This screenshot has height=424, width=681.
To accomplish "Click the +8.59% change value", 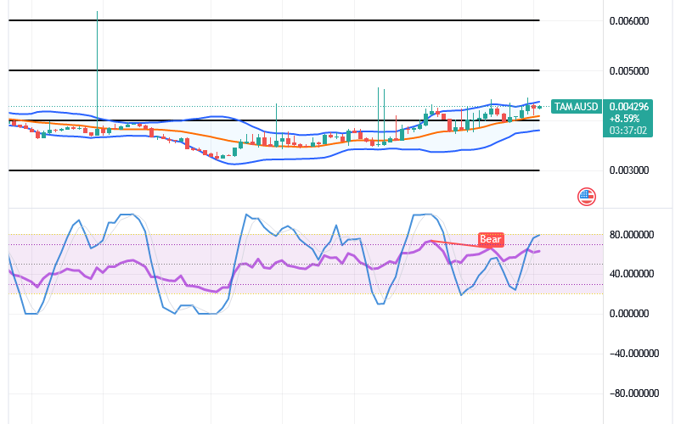I will [x=625, y=119].
